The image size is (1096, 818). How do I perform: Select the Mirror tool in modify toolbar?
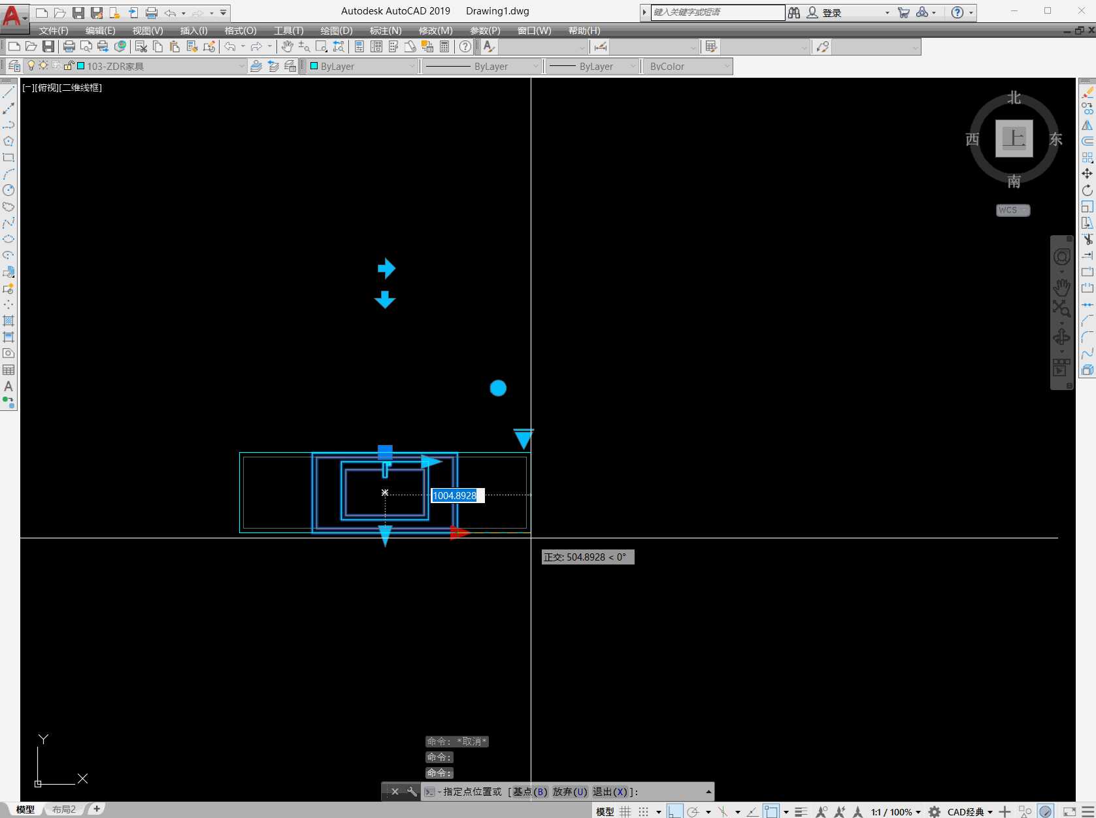pyautogui.click(x=1087, y=125)
